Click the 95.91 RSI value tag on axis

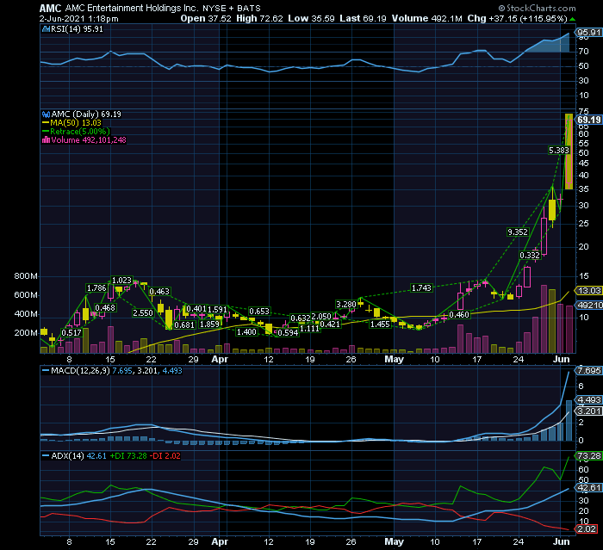[588, 33]
